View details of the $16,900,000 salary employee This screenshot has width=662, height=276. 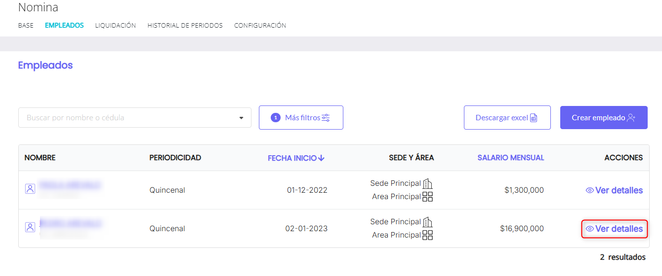point(615,229)
